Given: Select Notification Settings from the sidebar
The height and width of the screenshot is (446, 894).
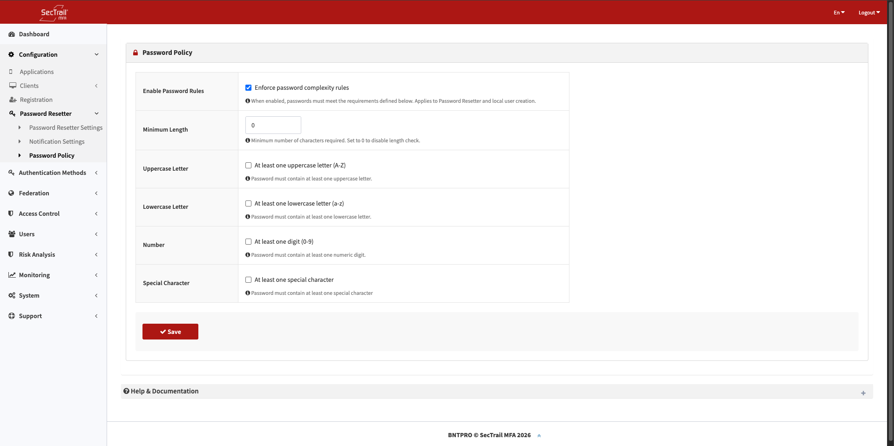Looking at the screenshot, I should pos(57,141).
